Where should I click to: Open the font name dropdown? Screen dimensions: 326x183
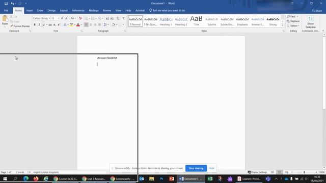(49, 18)
